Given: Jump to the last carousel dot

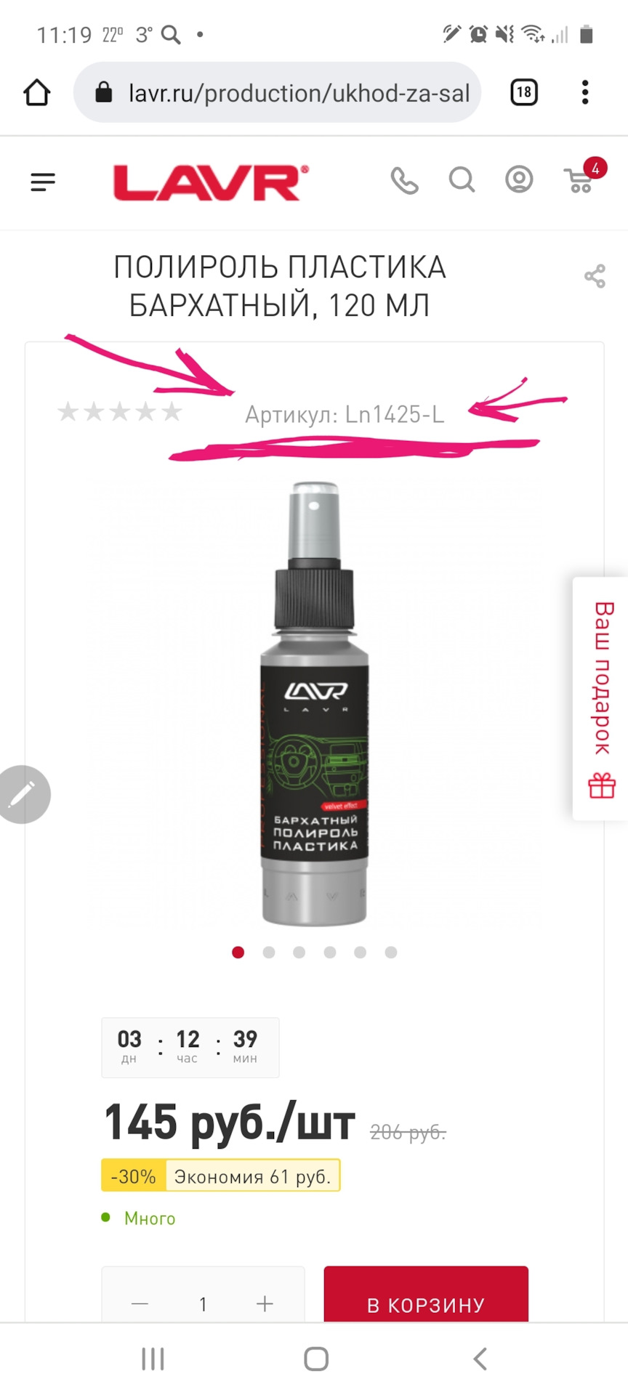Looking at the screenshot, I should [x=391, y=953].
